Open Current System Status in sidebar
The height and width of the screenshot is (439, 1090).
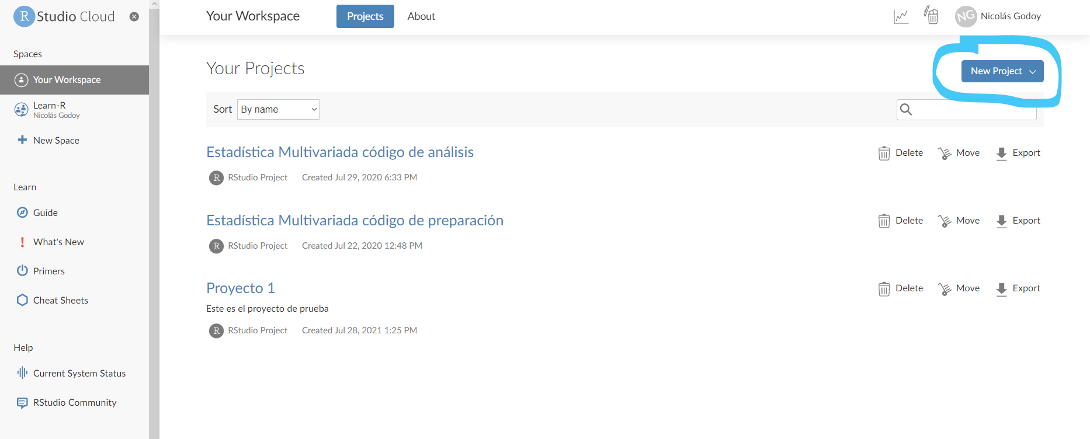(x=79, y=373)
